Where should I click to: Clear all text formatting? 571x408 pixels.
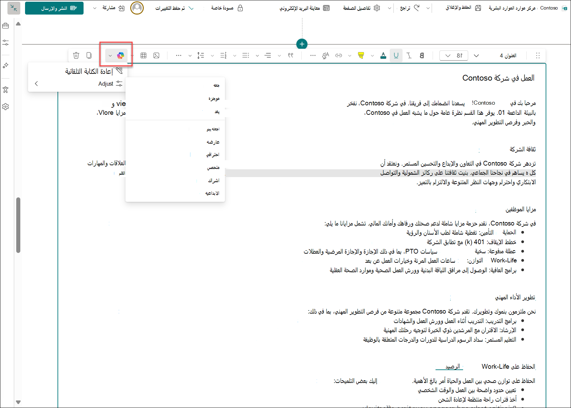[x=326, y=56]
